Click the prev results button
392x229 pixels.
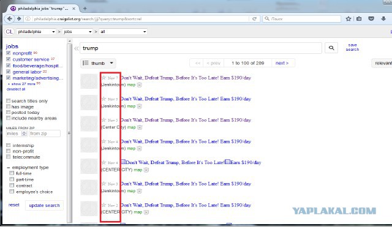click(213, 63)
